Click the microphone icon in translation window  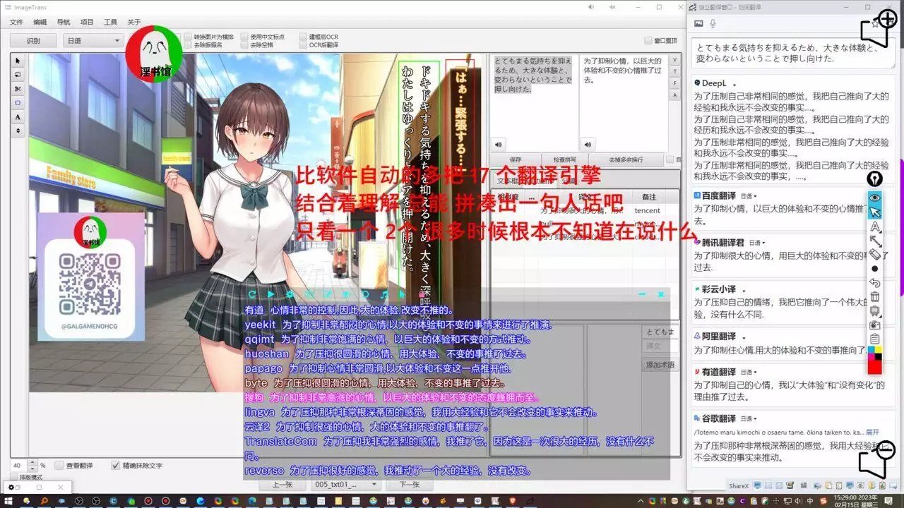point(713,23)
